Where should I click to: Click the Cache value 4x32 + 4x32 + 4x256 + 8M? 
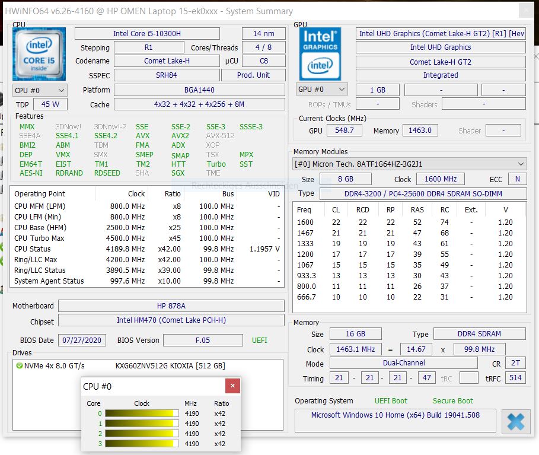pos(199,104)
